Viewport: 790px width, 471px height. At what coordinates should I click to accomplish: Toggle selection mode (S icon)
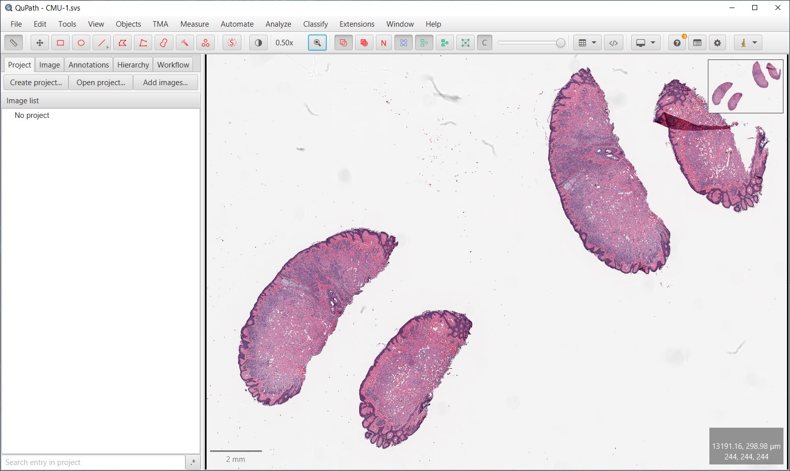(x=232, y=43)
